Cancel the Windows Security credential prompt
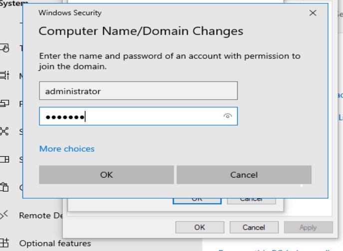Viewport: 343px width, 251px height. tap(244, 175)
